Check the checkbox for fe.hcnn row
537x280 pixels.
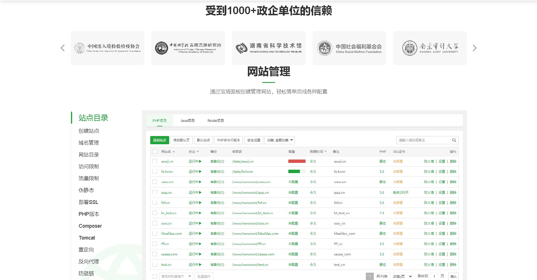click(x=155, y=171)
